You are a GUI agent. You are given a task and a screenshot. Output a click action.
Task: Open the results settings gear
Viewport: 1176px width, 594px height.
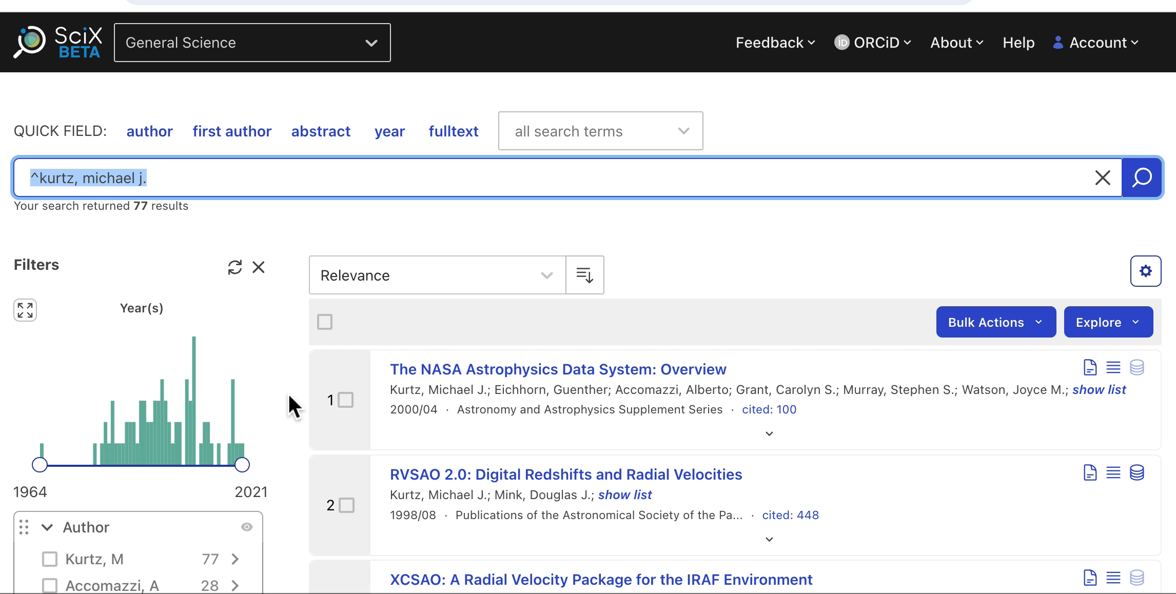click(1145, 271)
